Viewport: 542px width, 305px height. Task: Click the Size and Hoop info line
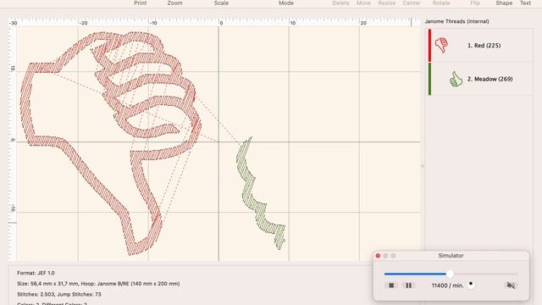[98, 284]
